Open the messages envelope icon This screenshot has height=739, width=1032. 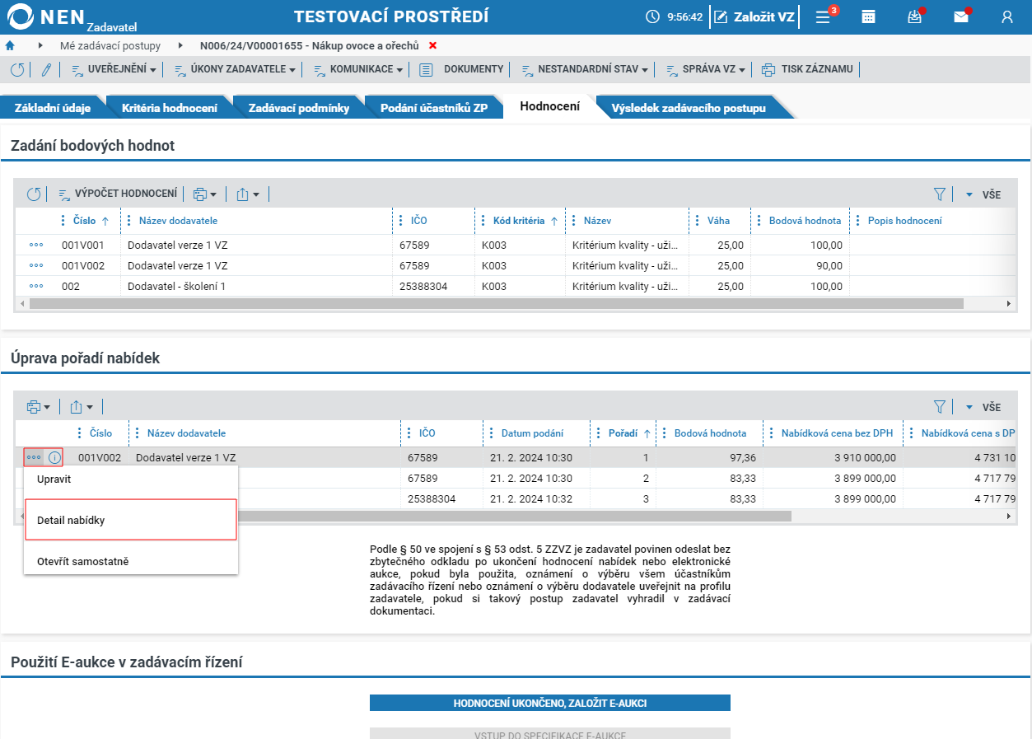pos(960,16)
